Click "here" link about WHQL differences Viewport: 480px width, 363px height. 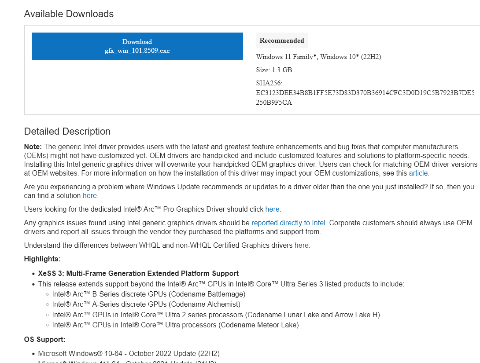tap(301, 245)
